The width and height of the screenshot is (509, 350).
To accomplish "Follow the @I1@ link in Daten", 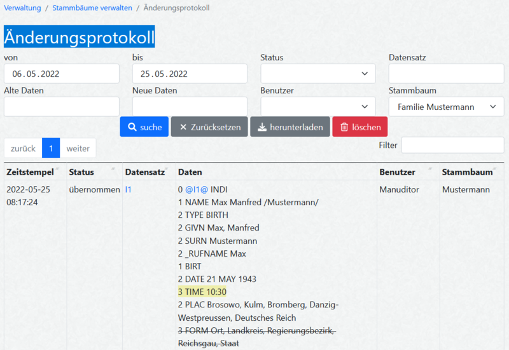I will click(196, 189).
